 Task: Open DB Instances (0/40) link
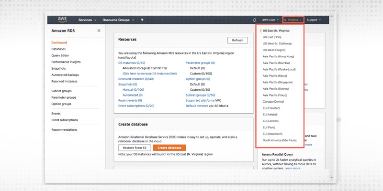(132, 63)
